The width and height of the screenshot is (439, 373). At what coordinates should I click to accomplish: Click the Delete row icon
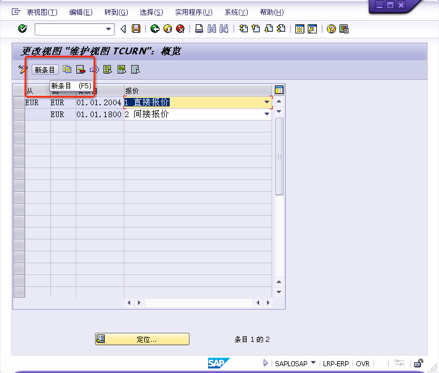pyautogui.click(x=81, y=69)
